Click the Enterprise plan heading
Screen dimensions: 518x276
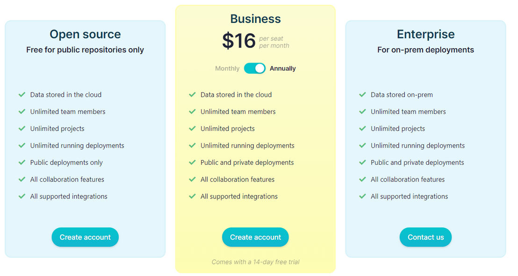point(425,35)
